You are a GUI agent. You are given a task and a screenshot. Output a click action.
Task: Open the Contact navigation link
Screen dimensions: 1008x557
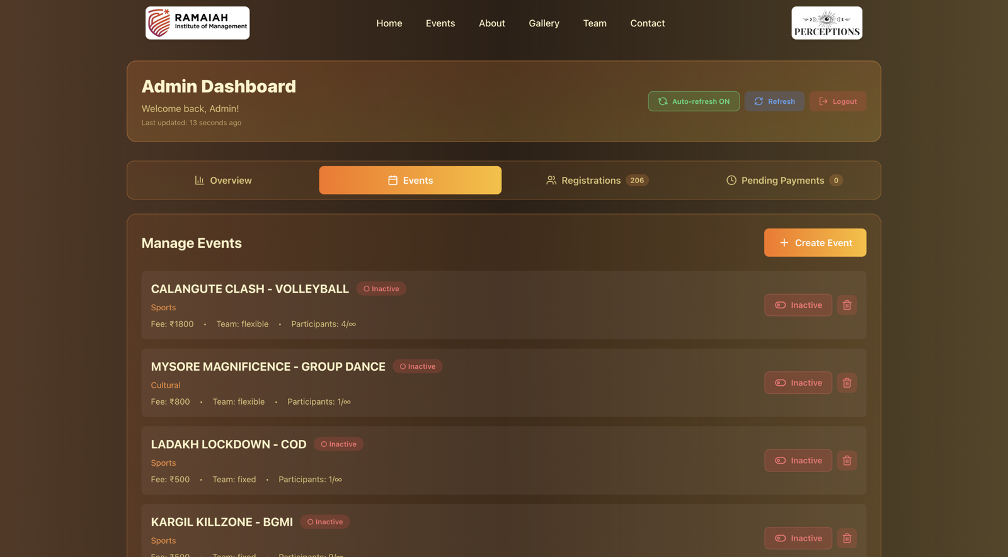[x=647, y=23]
